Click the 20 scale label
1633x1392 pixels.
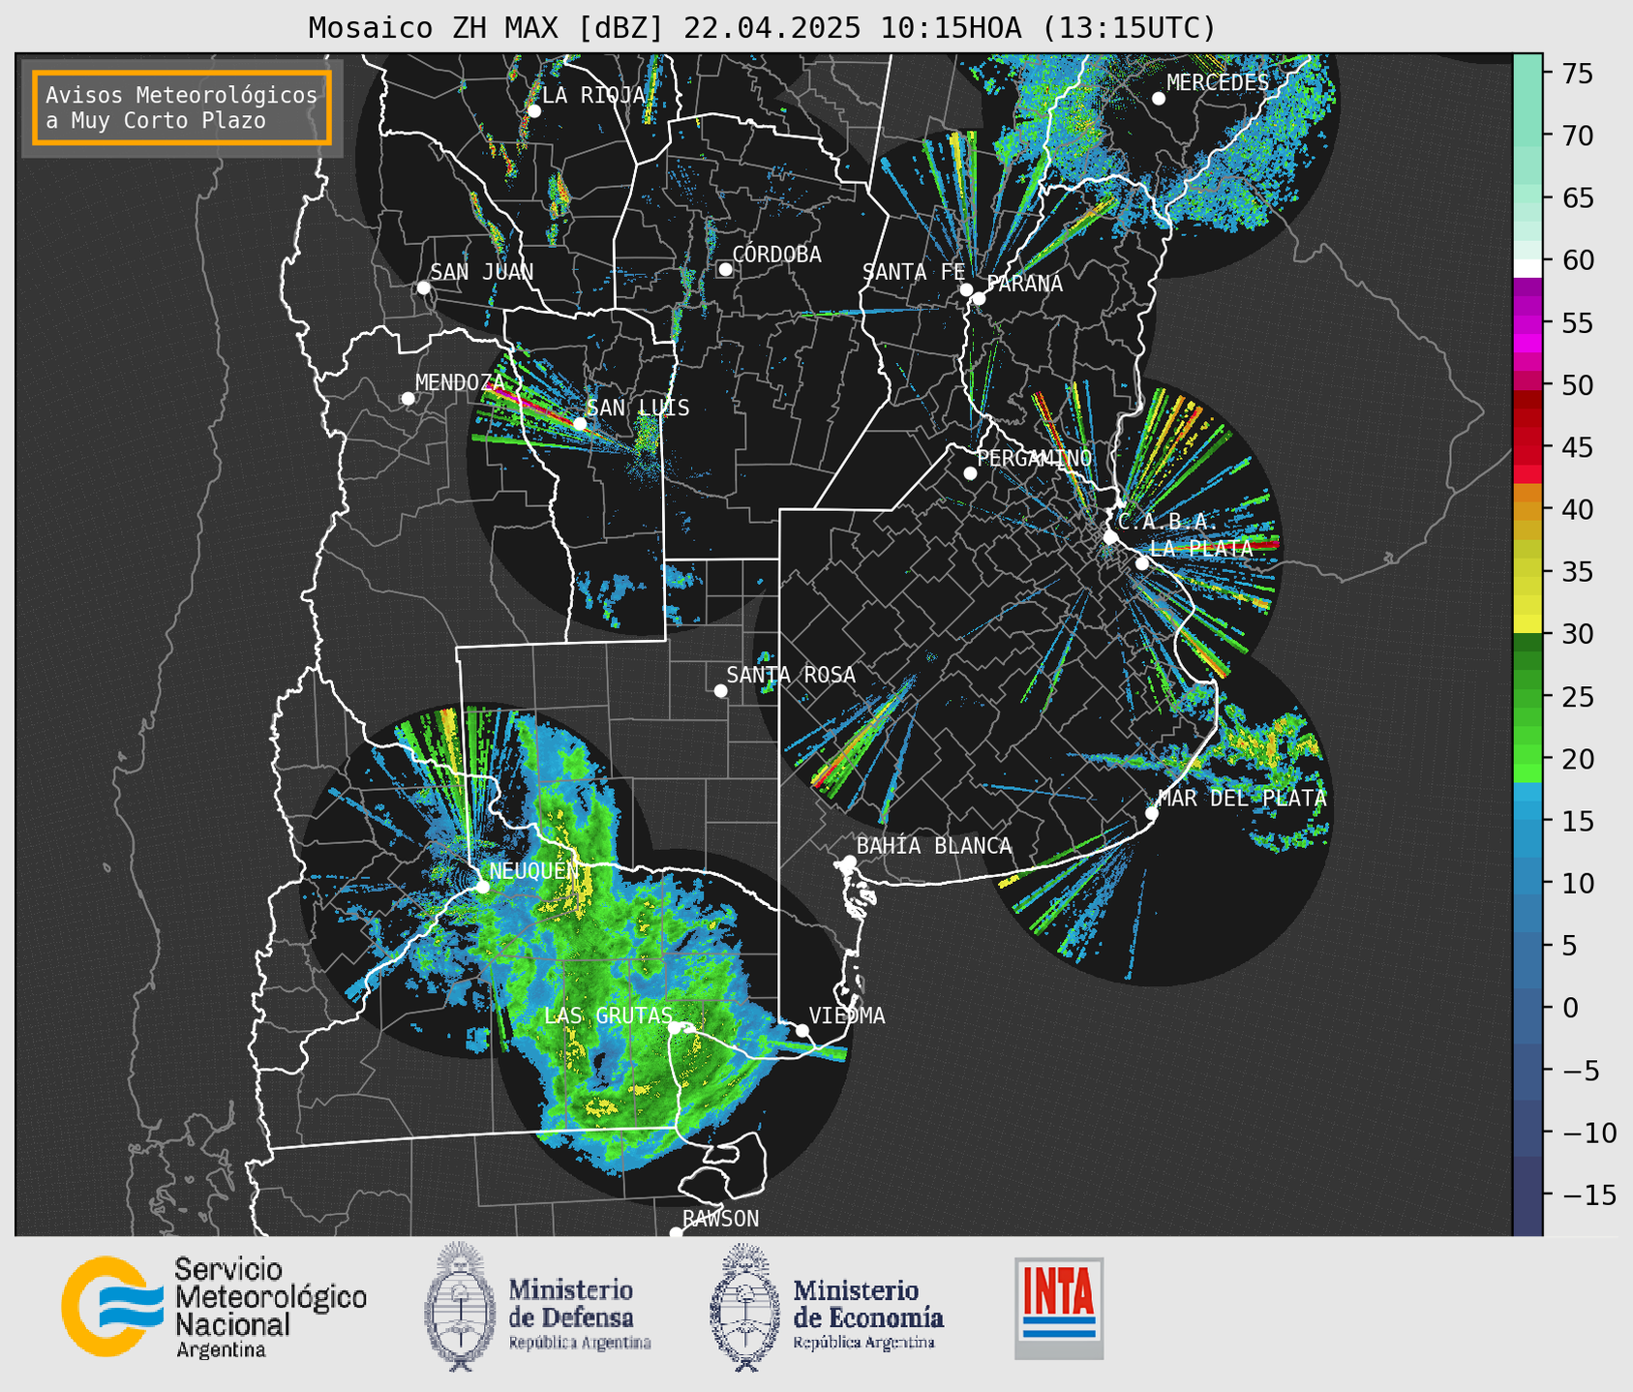click(x=1578, y=759)
